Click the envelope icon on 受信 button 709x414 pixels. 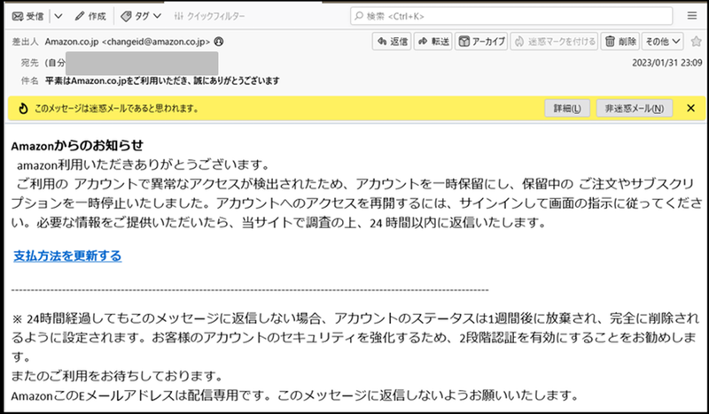click(18, 16)
